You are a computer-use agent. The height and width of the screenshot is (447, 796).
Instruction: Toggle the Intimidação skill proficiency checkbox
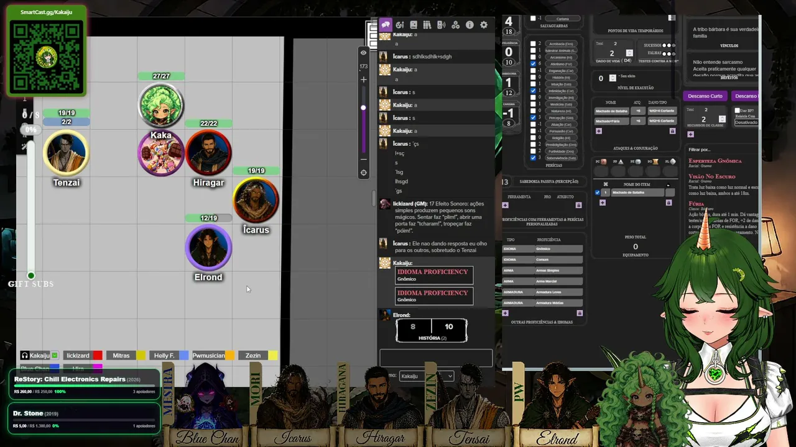pos(533,91)
